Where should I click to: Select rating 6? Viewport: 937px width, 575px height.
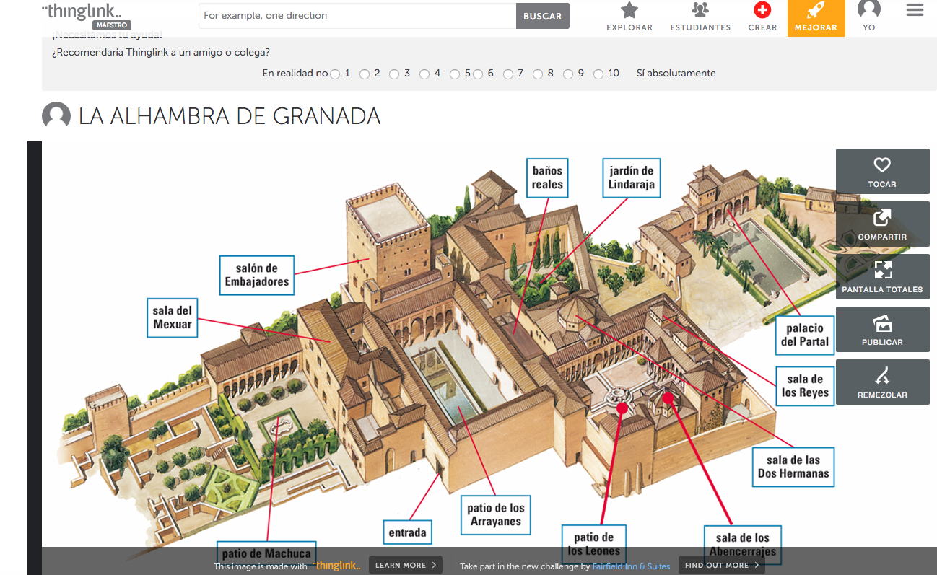click(x=478, y=74)
